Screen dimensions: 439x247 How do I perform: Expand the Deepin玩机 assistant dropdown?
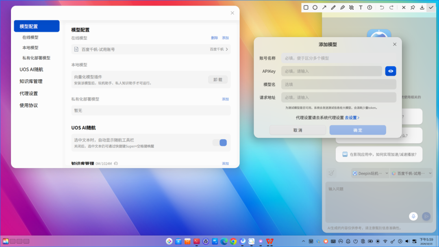coord(370,173)
